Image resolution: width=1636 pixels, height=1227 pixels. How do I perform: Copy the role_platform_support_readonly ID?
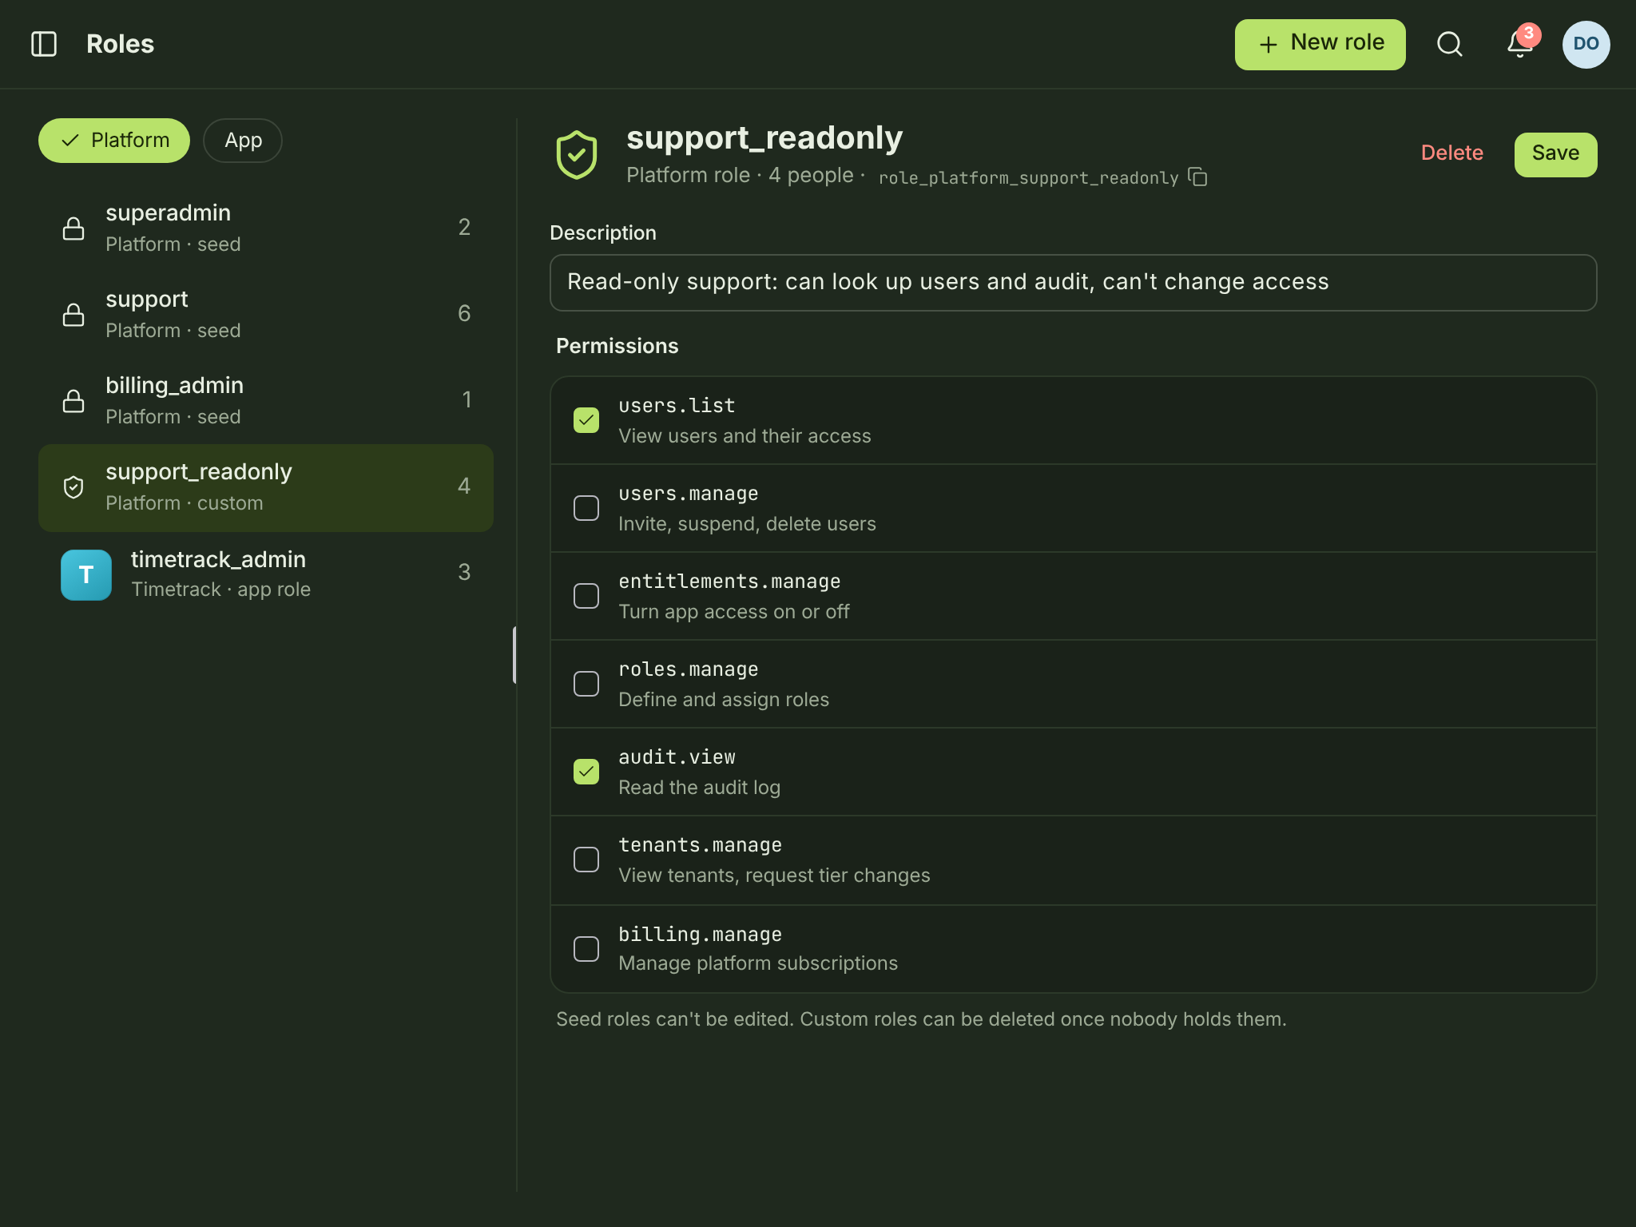coord(1197,177)
